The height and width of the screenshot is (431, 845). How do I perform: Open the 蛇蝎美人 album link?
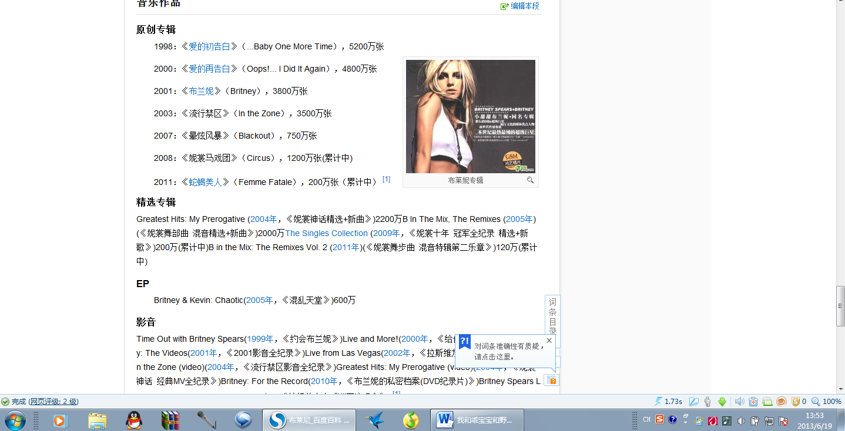(205, 182)
